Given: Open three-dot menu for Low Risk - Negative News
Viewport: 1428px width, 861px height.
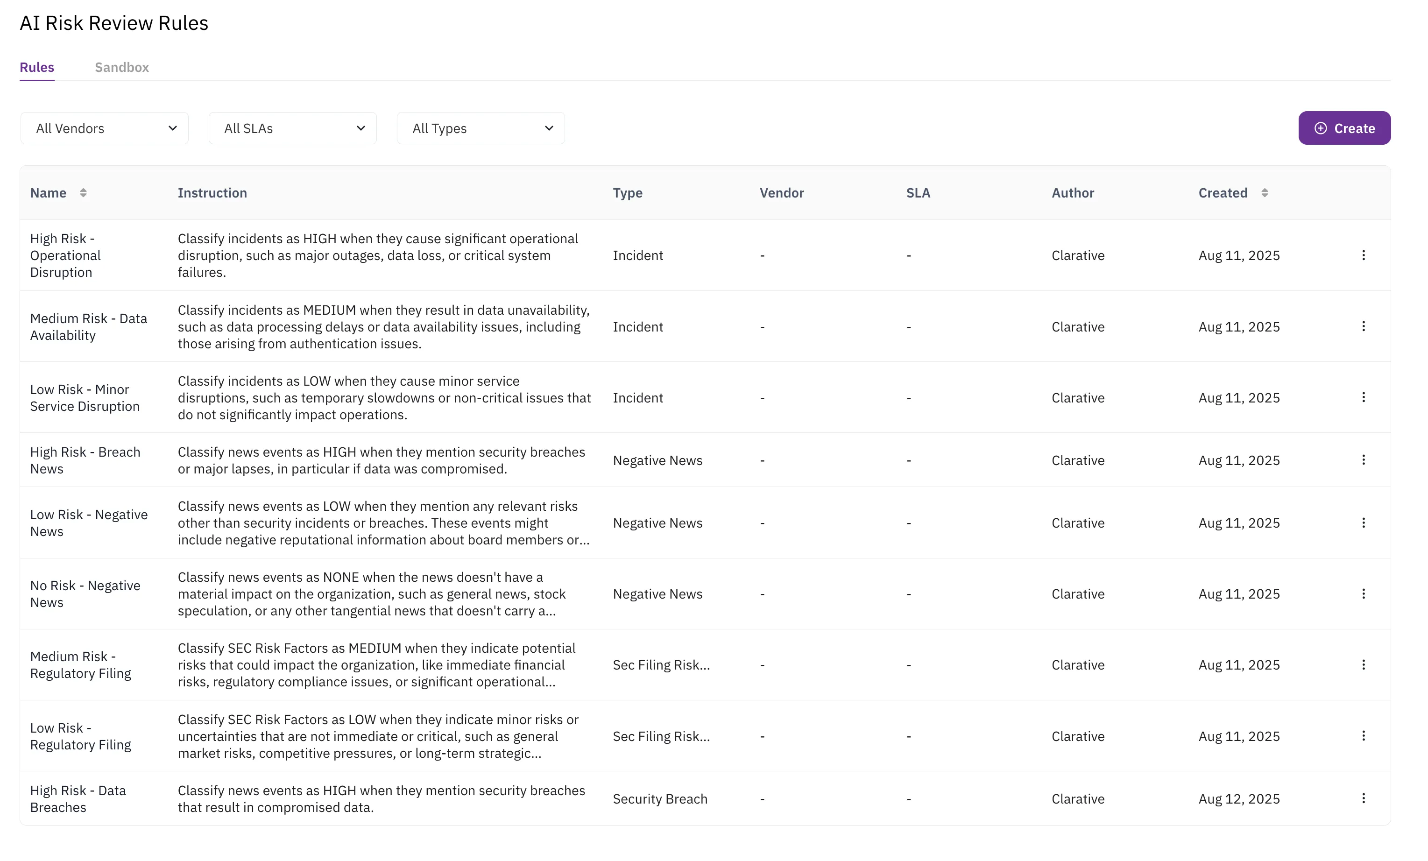Looking at the screenshot, I should coord(1363,522).
